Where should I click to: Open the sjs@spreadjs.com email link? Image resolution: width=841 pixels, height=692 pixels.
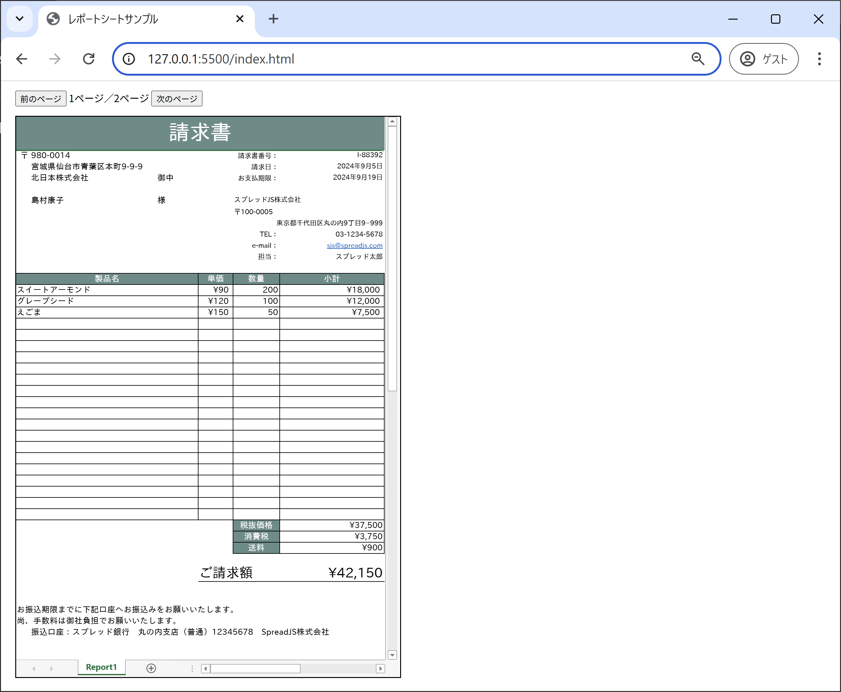[355, 246]
